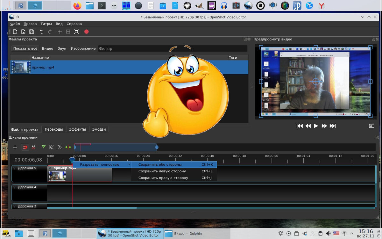The width and height of the screenshot is (382, 239).
Task: Select 'Разрезать полностью' submenu entry
Action: coord(102,164)
